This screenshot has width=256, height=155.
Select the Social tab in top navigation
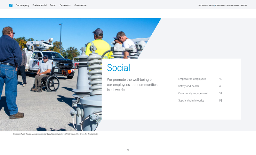[53, 5]
